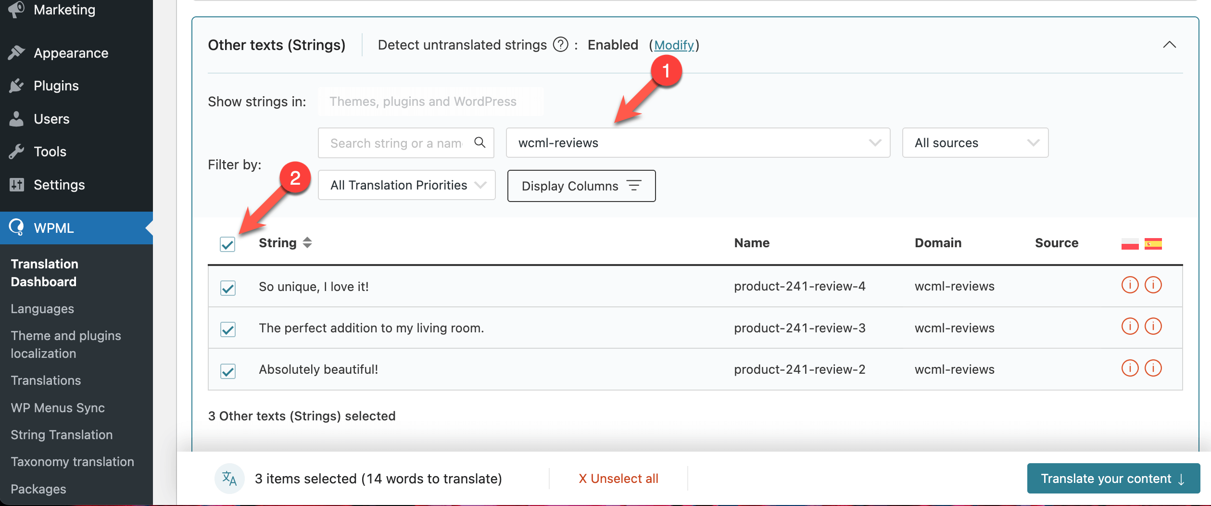Toggle the select-all strings checkbox

(x=227, y=244)
